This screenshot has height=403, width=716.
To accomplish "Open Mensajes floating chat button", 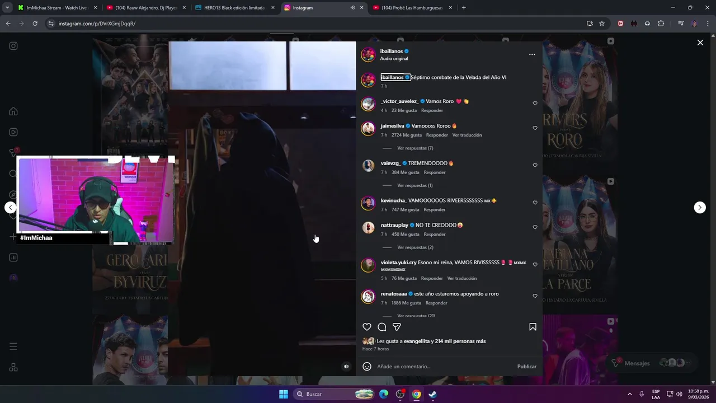I will click(x=652, y=363).
